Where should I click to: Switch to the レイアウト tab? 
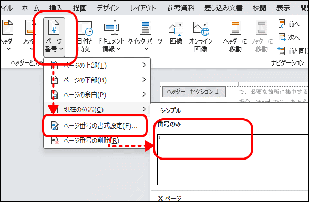pos(143,8)
